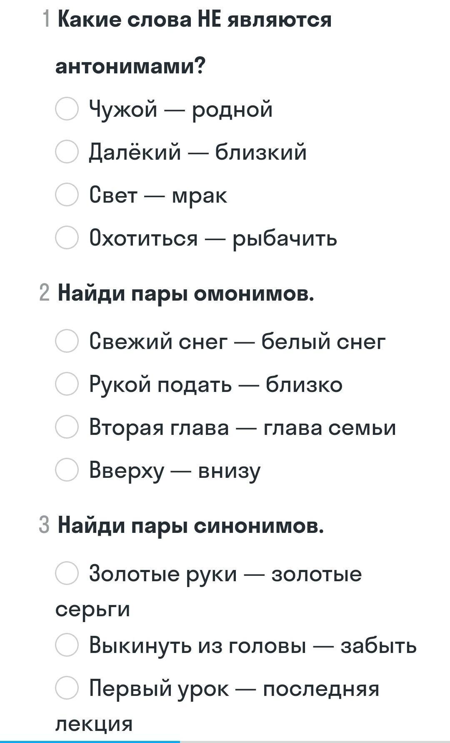Click the Найди пары омонимов heading
Viewport: 450px width, 743px height.
186,293
